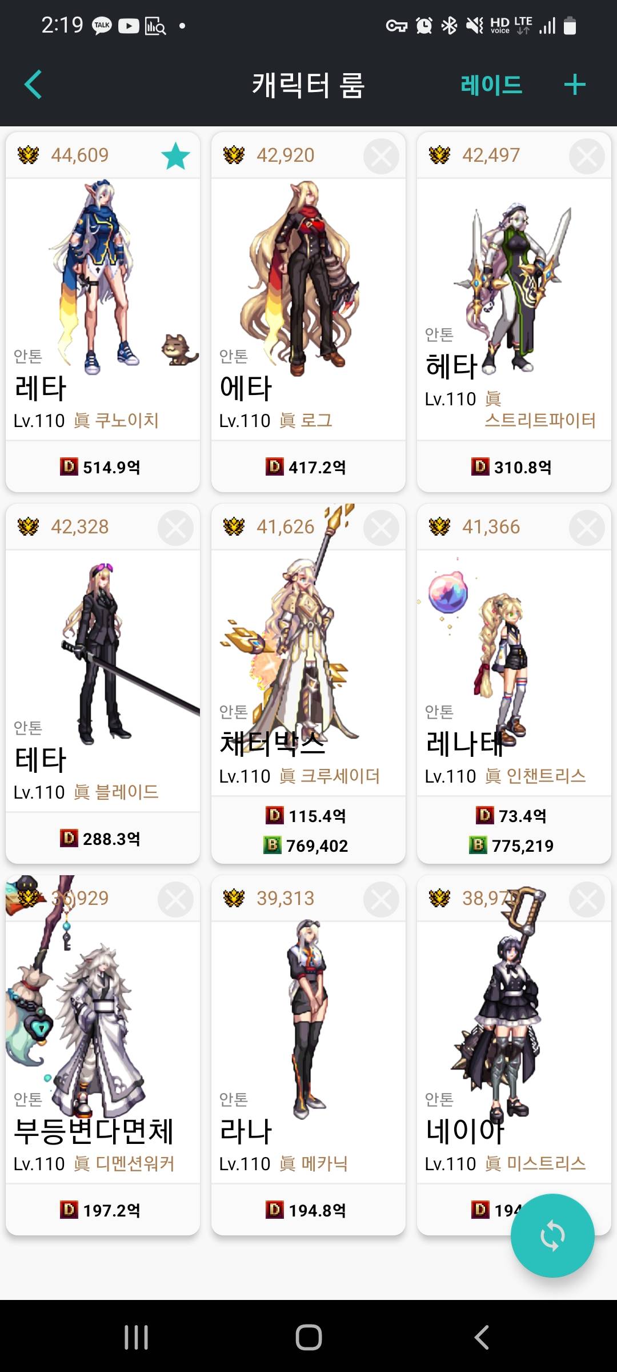Tap the teal refresh floating button

pos(552,1235)
